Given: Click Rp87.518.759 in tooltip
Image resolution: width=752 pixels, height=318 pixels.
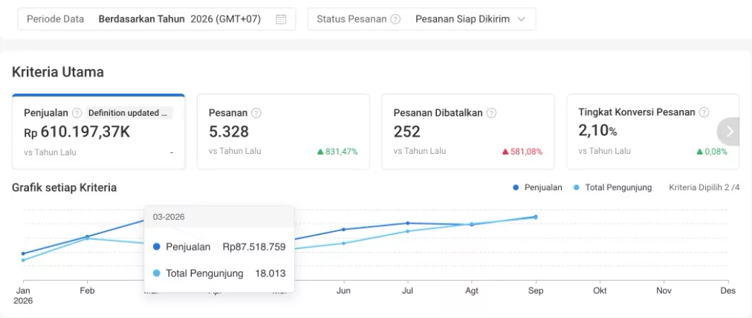Looking at the screenshot, I should pos(254,247).
